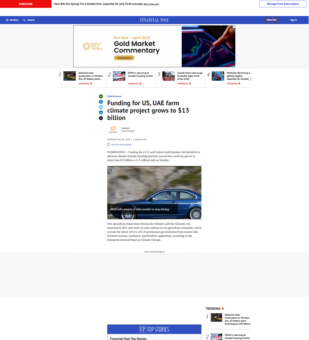
Task: Click the SOLD sign thumbnail for story 3
Action: tap(169, 76)
